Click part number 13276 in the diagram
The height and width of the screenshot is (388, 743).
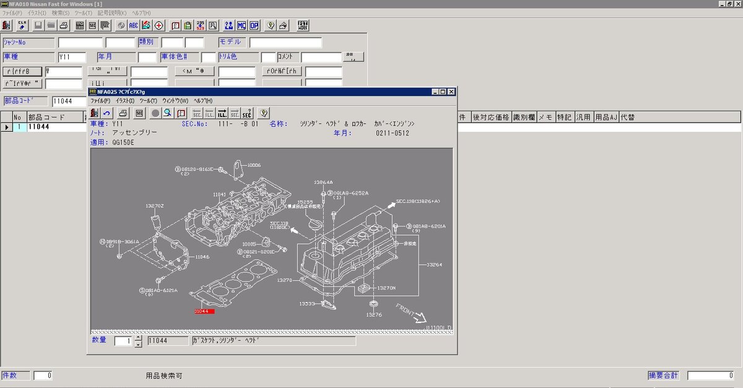373,314
